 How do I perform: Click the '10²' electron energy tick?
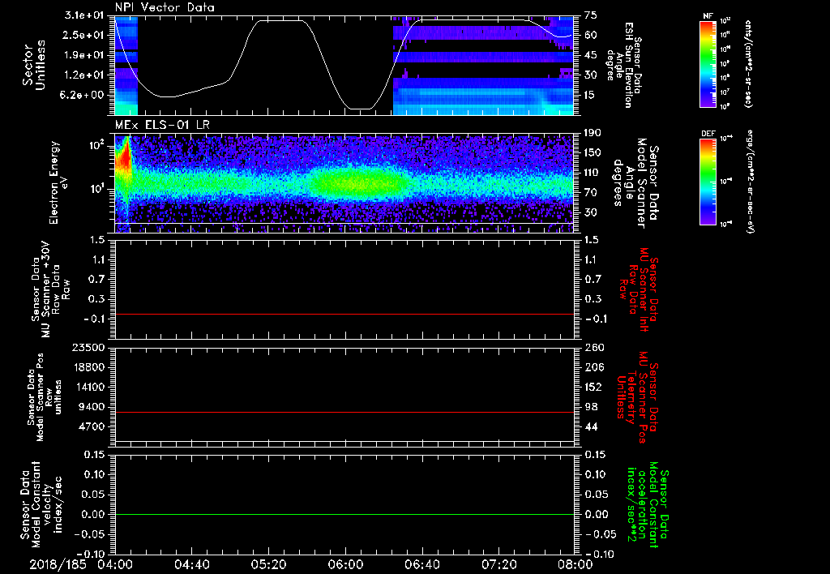[96, 145]
